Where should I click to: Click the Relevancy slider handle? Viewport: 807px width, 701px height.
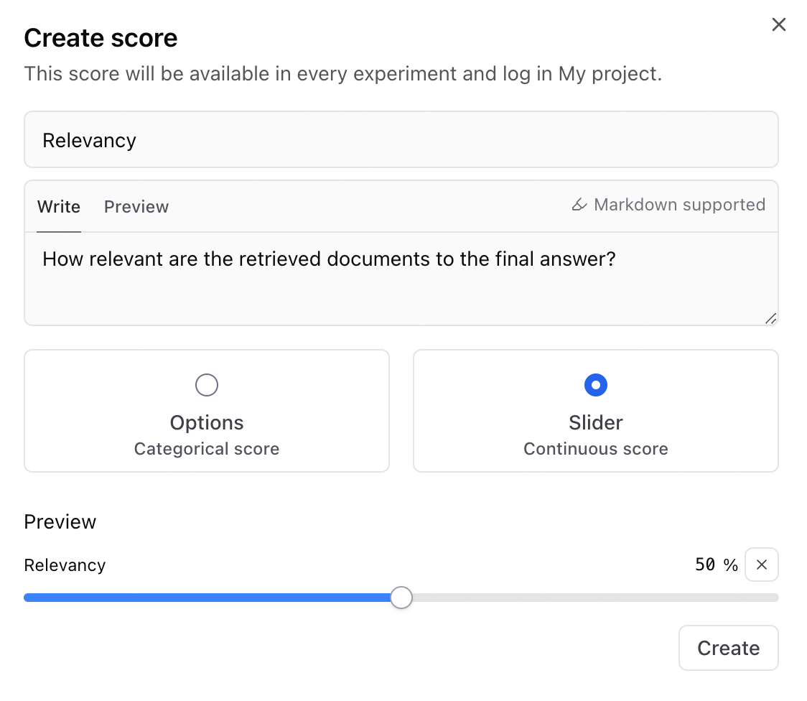pos(401,597)
